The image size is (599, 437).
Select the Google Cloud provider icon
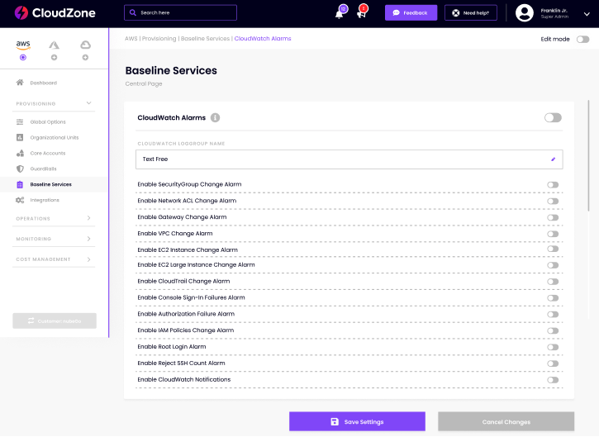tap(85, 45)
